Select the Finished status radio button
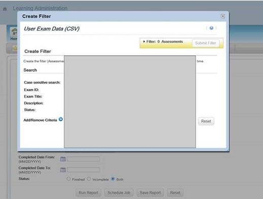The height and width of the screenshot is (199, 263). click(x=68, y=179)
